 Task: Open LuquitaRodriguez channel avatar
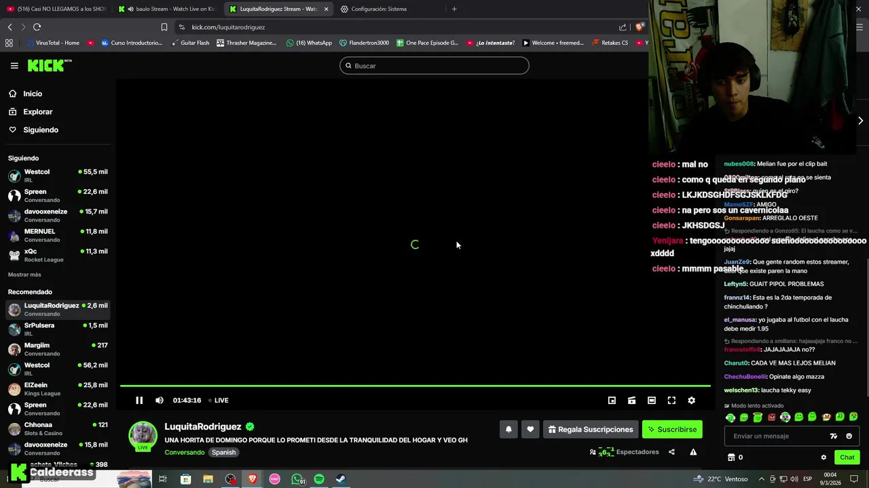[x=143, y=436]
